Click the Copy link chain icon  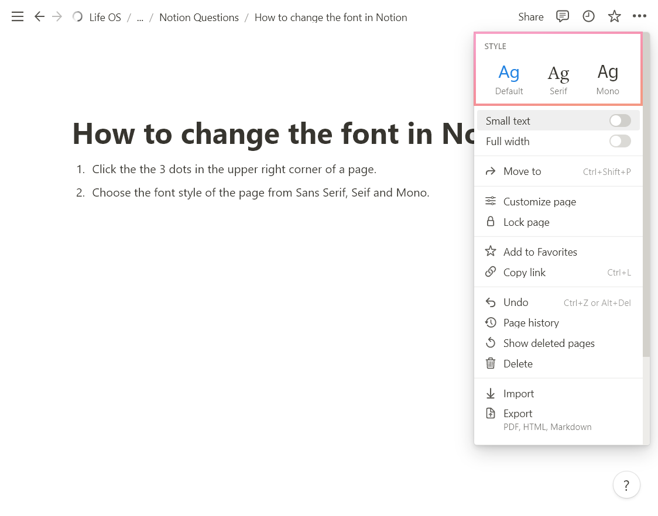click(x=491, y=272)
